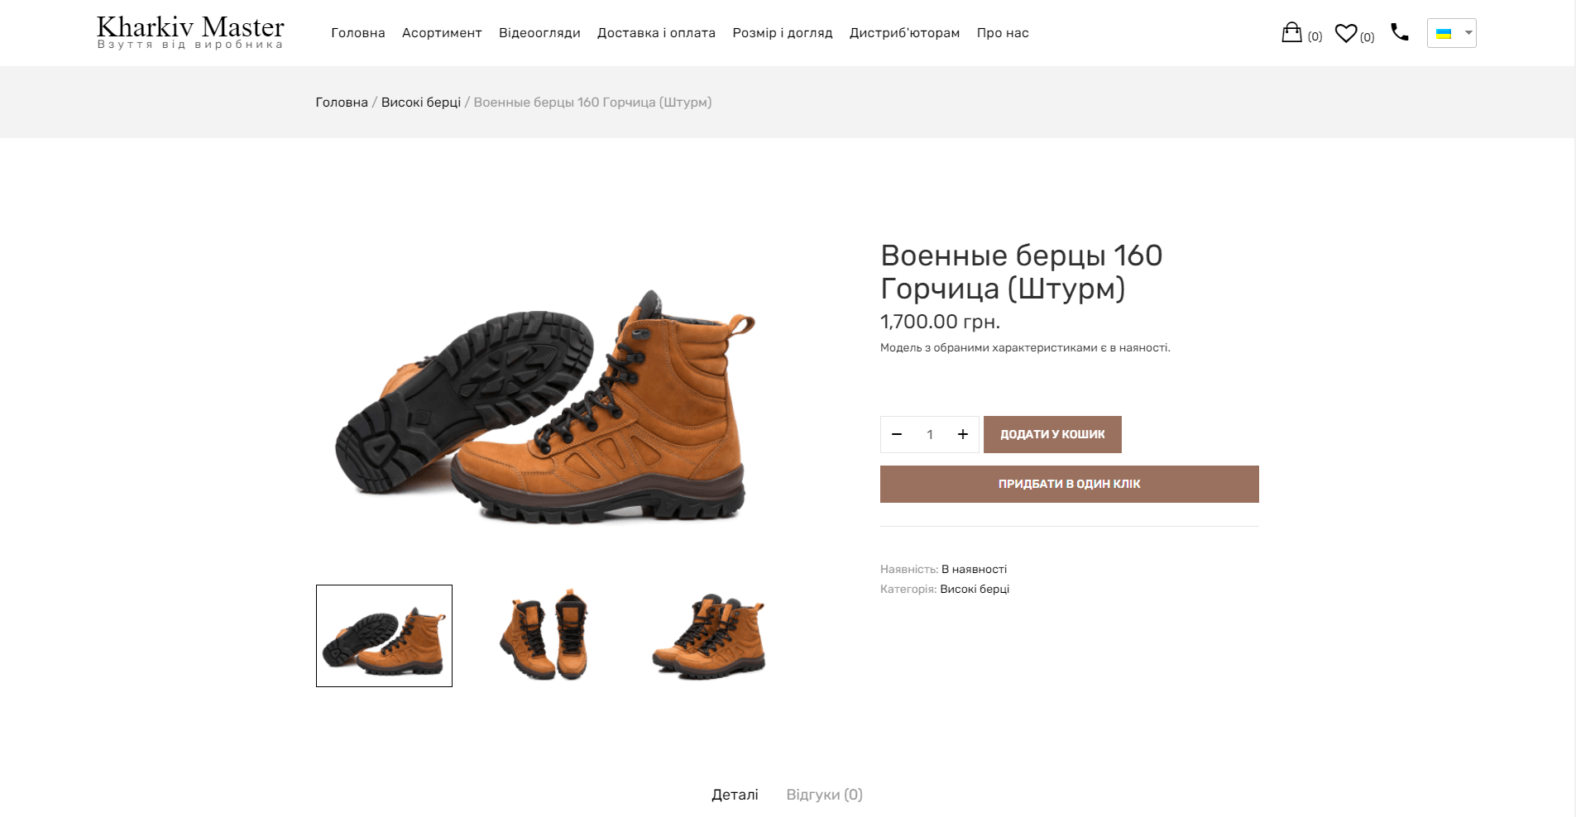This screenshot has height=817, width=1576.
Task: Click the Kharkiv Master logo
Action: [x=190, y=32]
